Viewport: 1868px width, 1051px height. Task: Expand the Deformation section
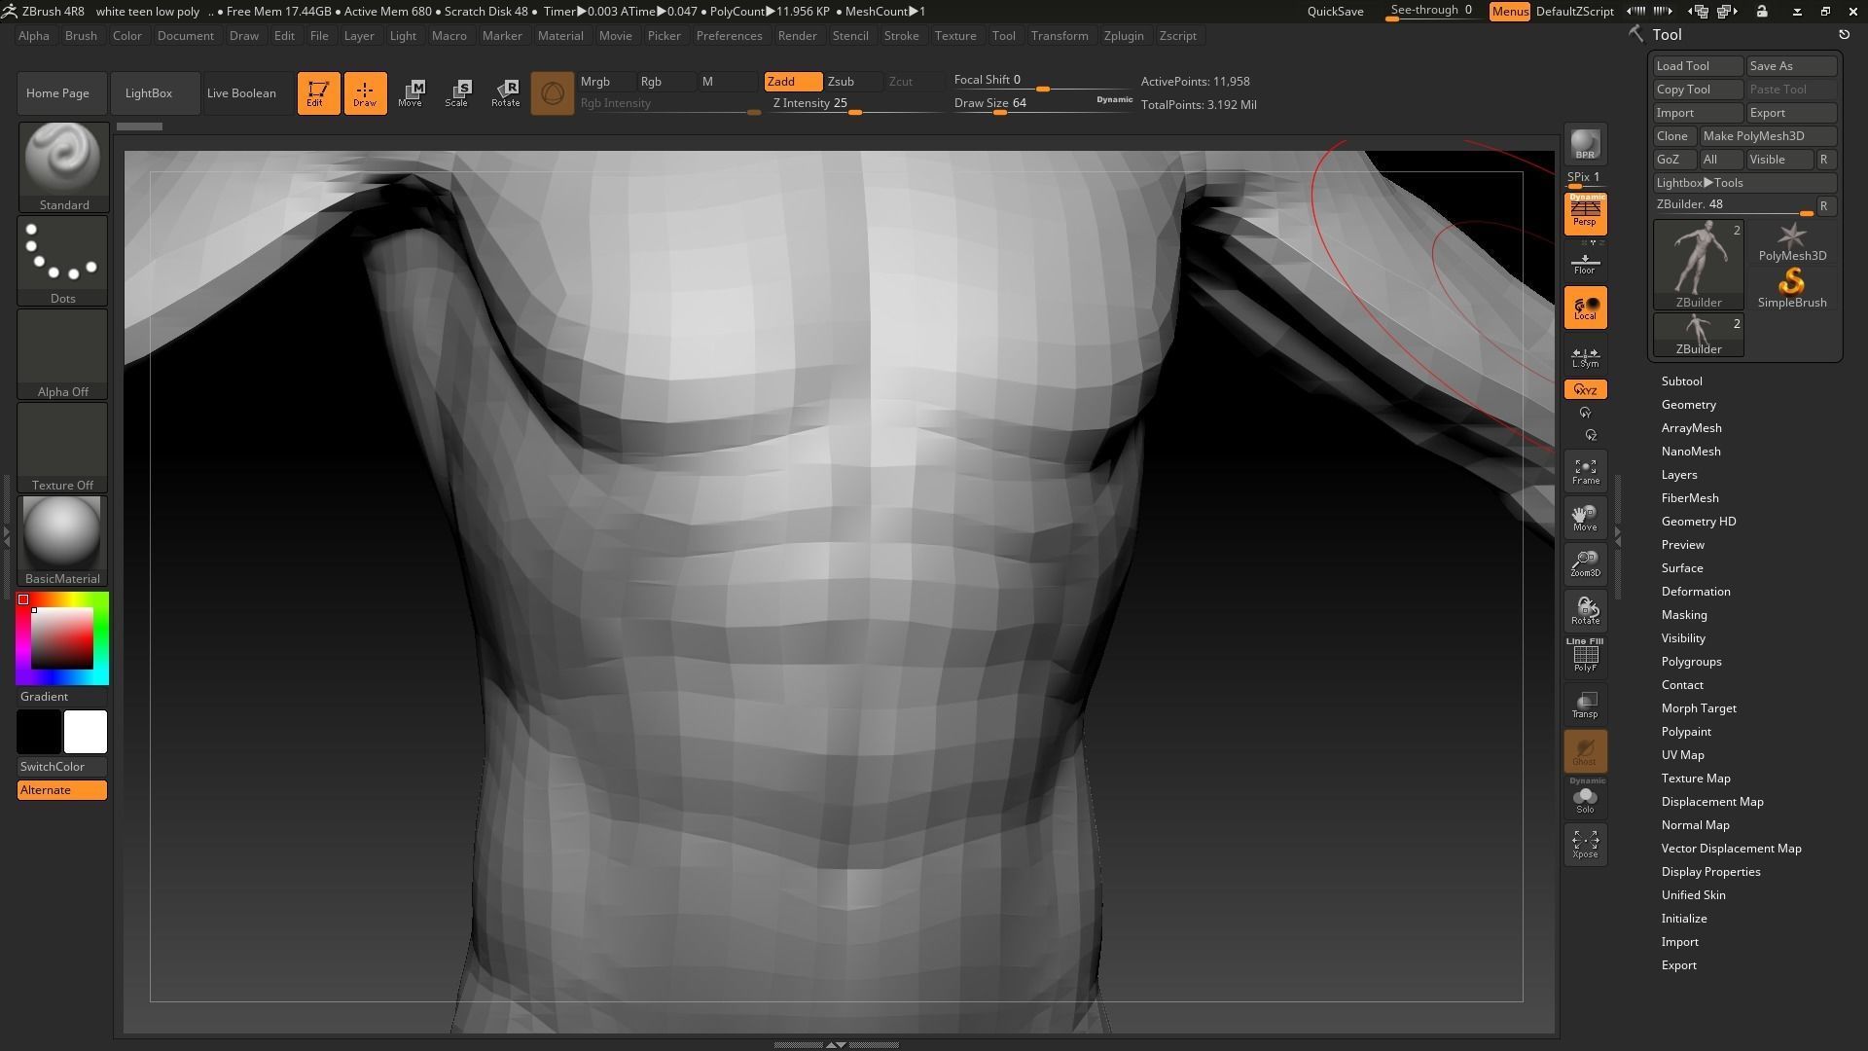click(x=1695, y=592)
